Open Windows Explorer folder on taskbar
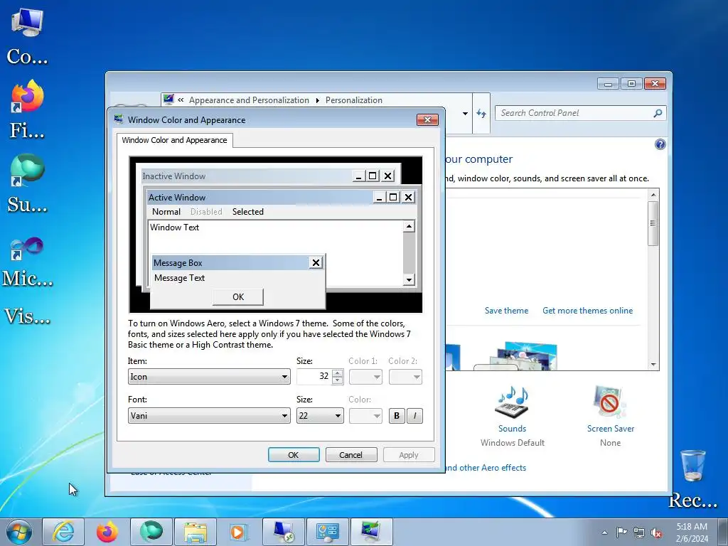The image size is (728, 546). pyautogui.click(x=195, y=532)
